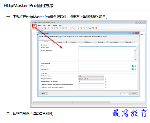Click the HttpMaster app icon in title bar
Viewport: 150px width, 123px height.
[x=33, y=23]
